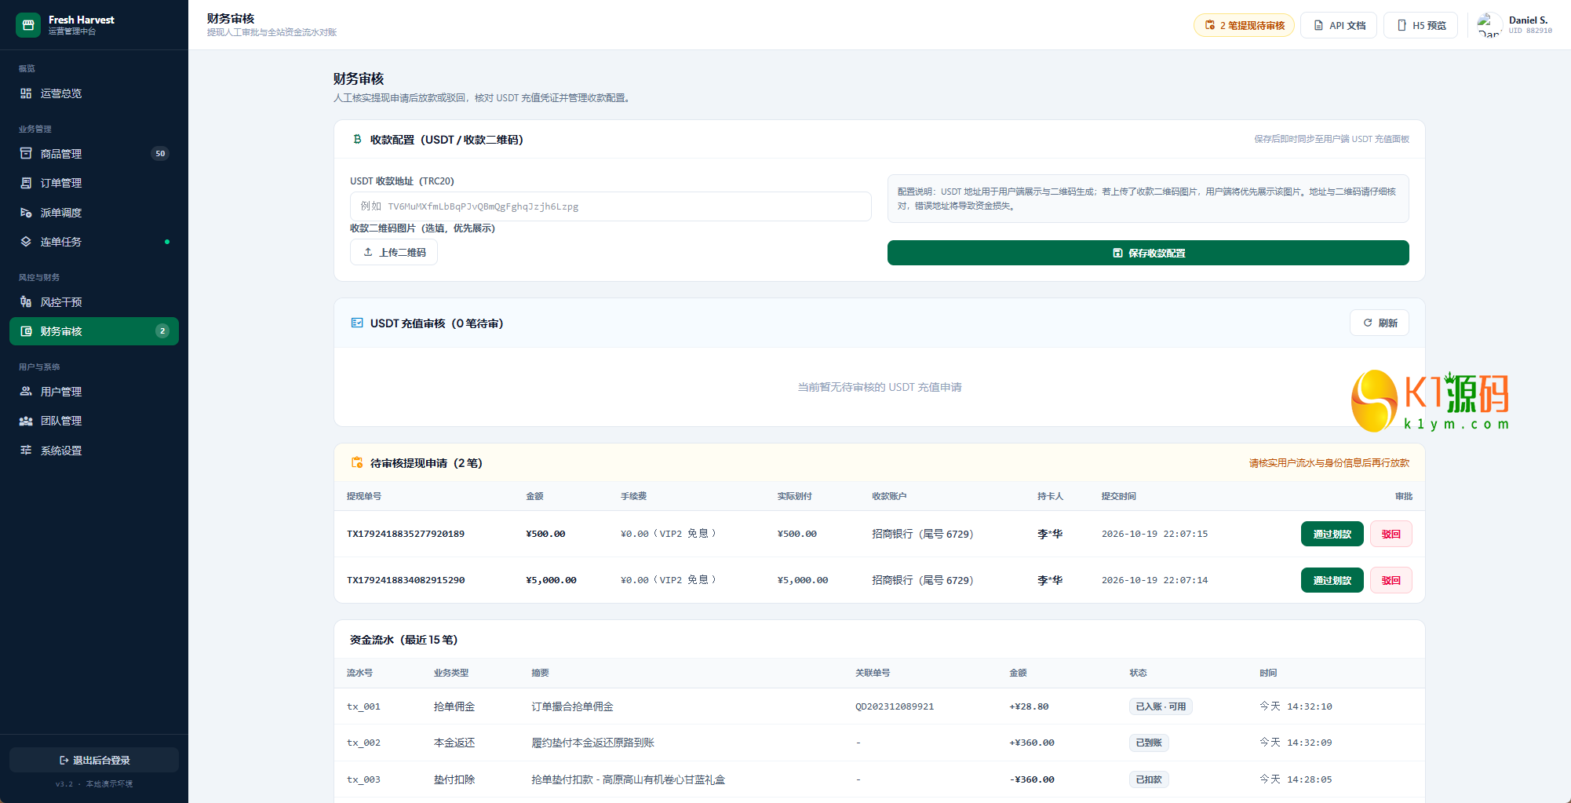Open 订单管理 menu item
This screenshot has height=803, width=1571.
(94, 183)
